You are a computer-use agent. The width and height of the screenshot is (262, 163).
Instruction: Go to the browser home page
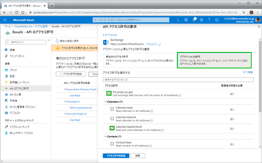pos(23,12)
